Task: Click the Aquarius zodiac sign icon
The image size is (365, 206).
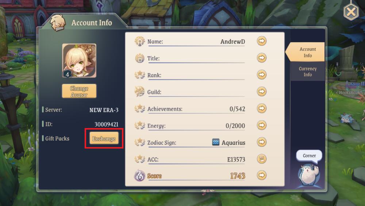Action: [216, 142]
